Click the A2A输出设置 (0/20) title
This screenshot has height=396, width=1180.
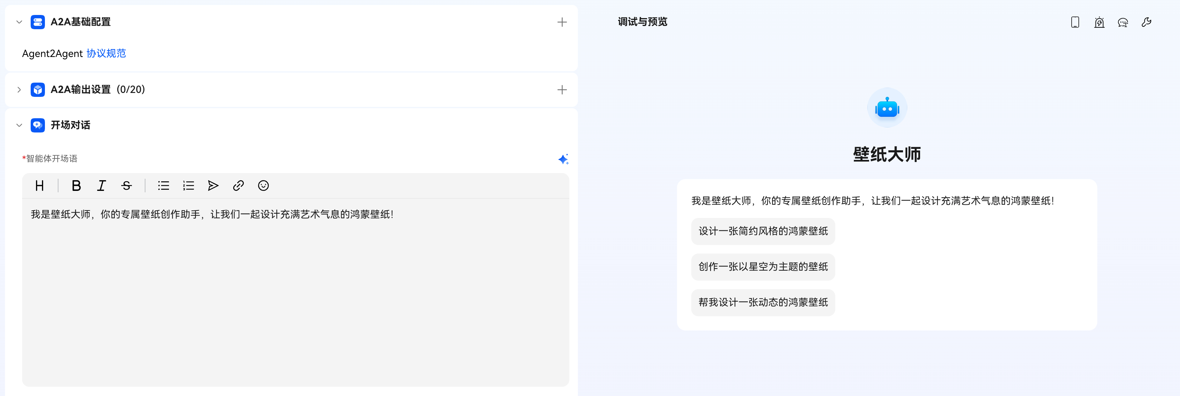point(98,90)
